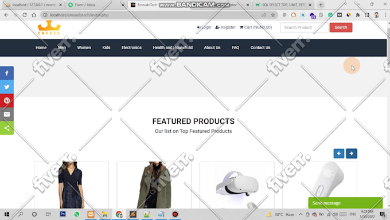Select Health and Household menu item

(x=173, y=48)
